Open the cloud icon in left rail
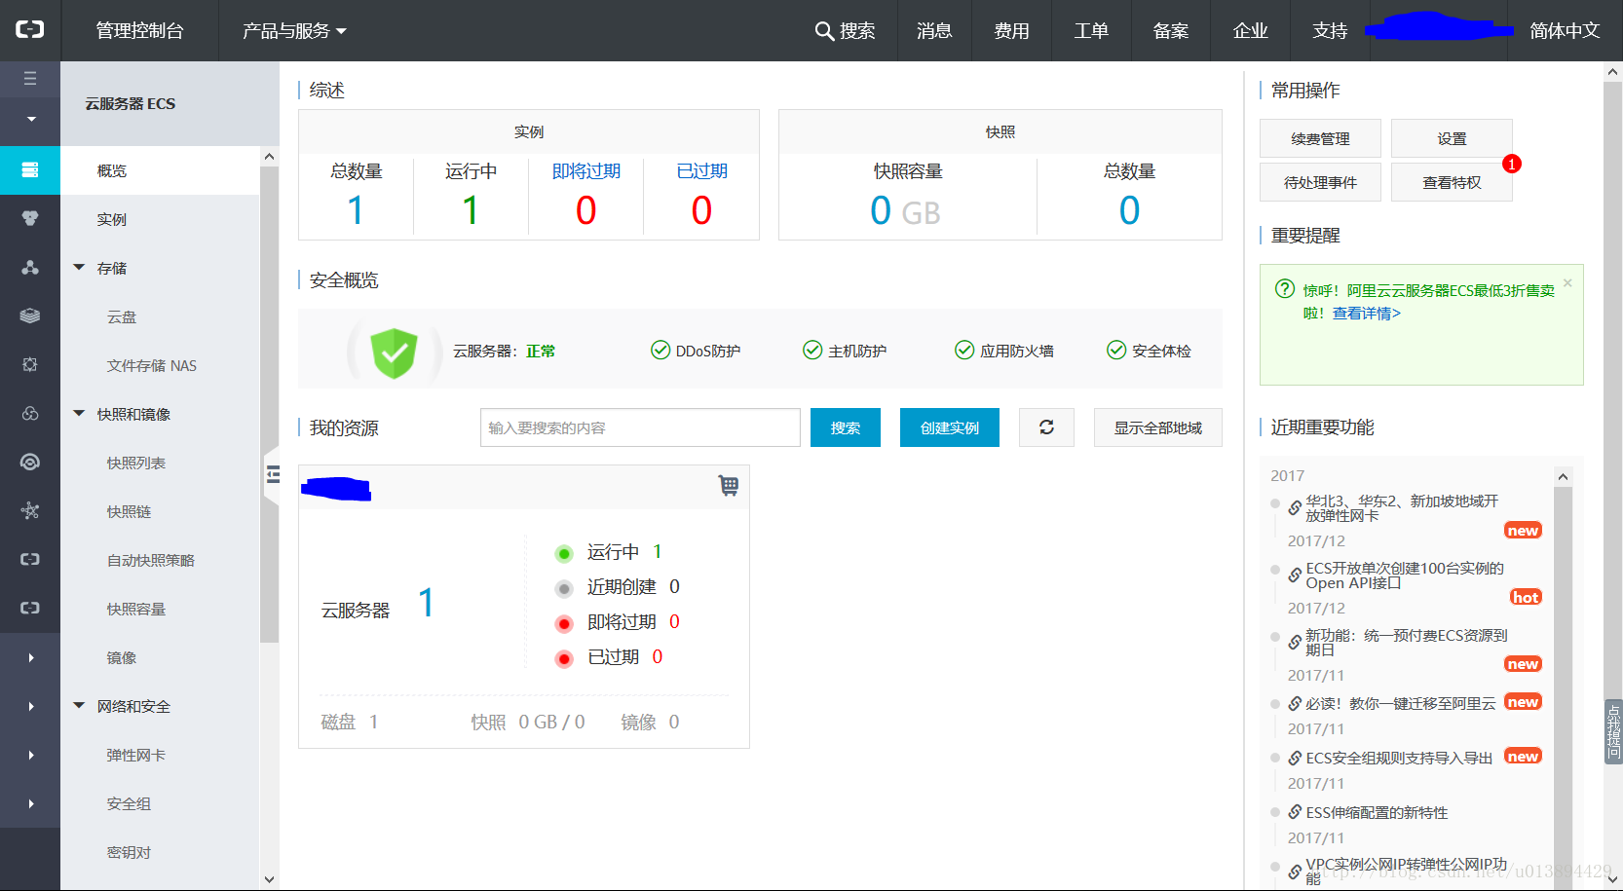Image resolution: width=1623 pixels, height=891 pixels. coord(30,413)
